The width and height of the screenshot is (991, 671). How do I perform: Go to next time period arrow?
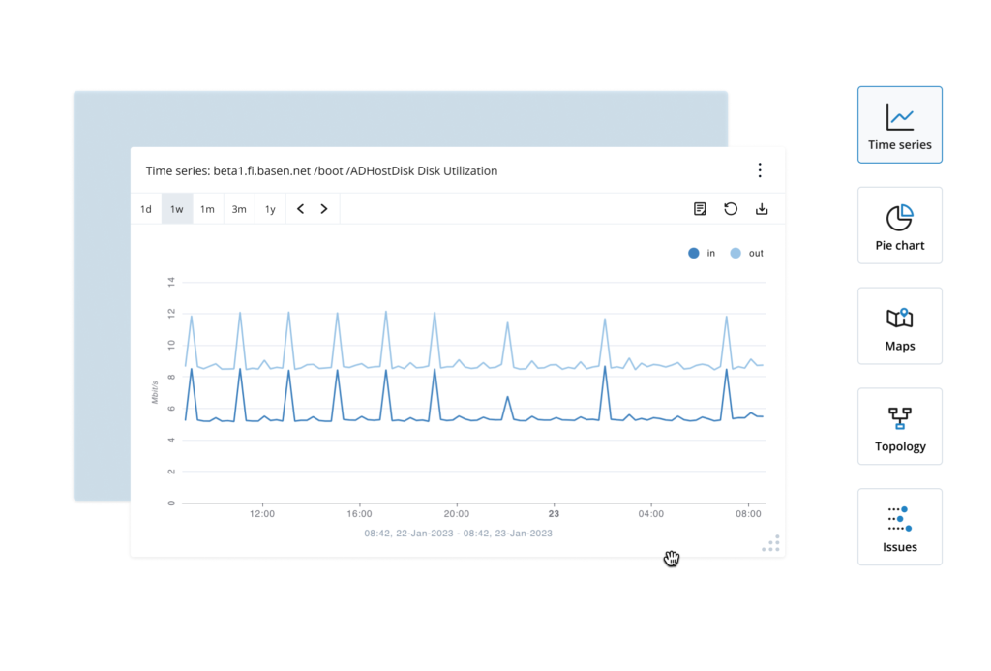(324, 209)
